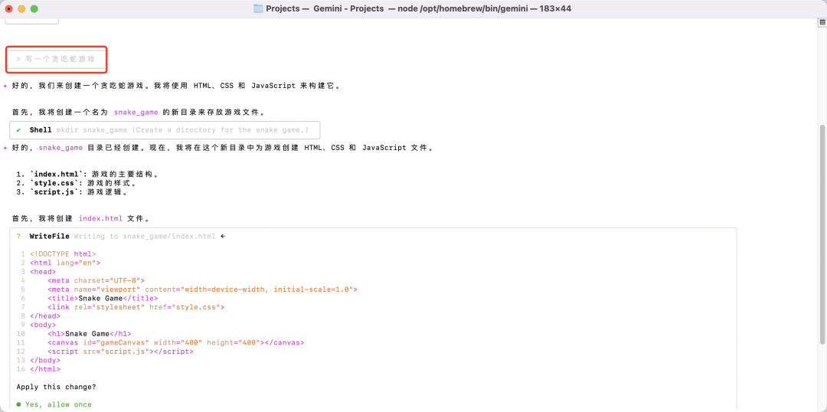Viewport: 827px width, 412px height.
Task: Click the prompt text '写一个贪吃蛇游戏'
Action: pos(60,59)
